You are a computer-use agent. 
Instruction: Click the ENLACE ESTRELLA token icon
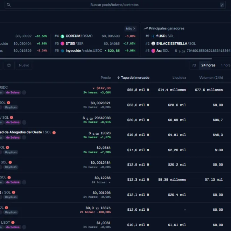153,43
